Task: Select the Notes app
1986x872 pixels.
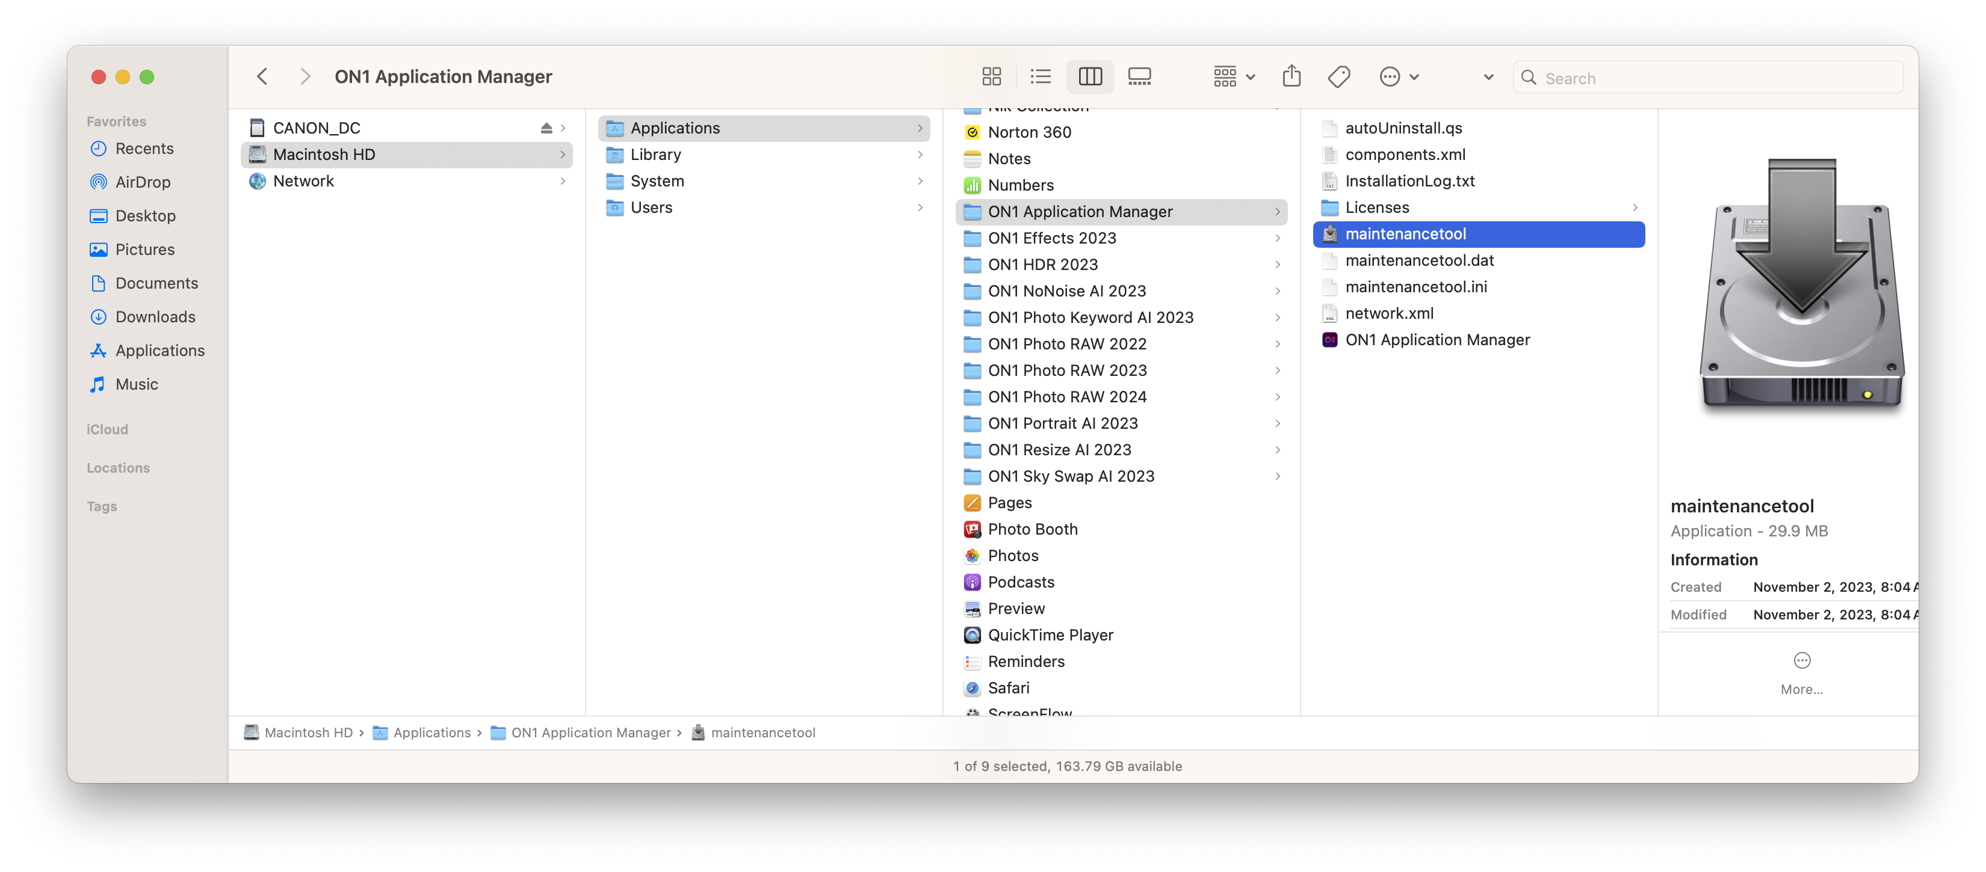Action: click(x=1122, y=159)
